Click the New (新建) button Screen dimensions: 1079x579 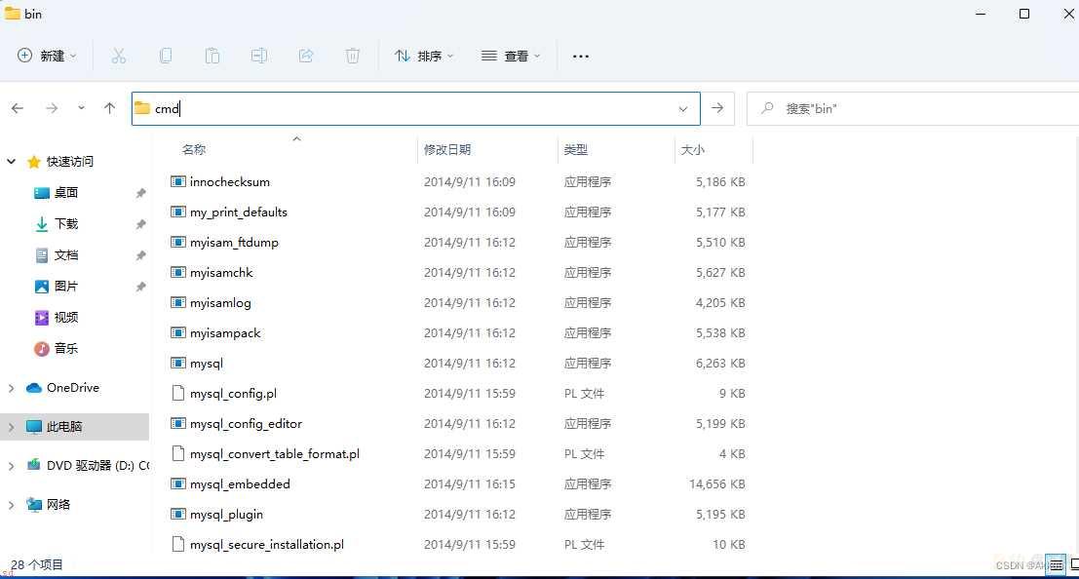coord(47,56)
